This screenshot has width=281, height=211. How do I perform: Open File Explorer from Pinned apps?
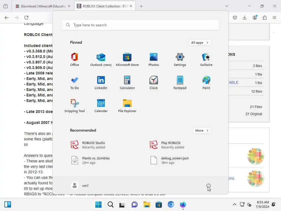point(127,106)
